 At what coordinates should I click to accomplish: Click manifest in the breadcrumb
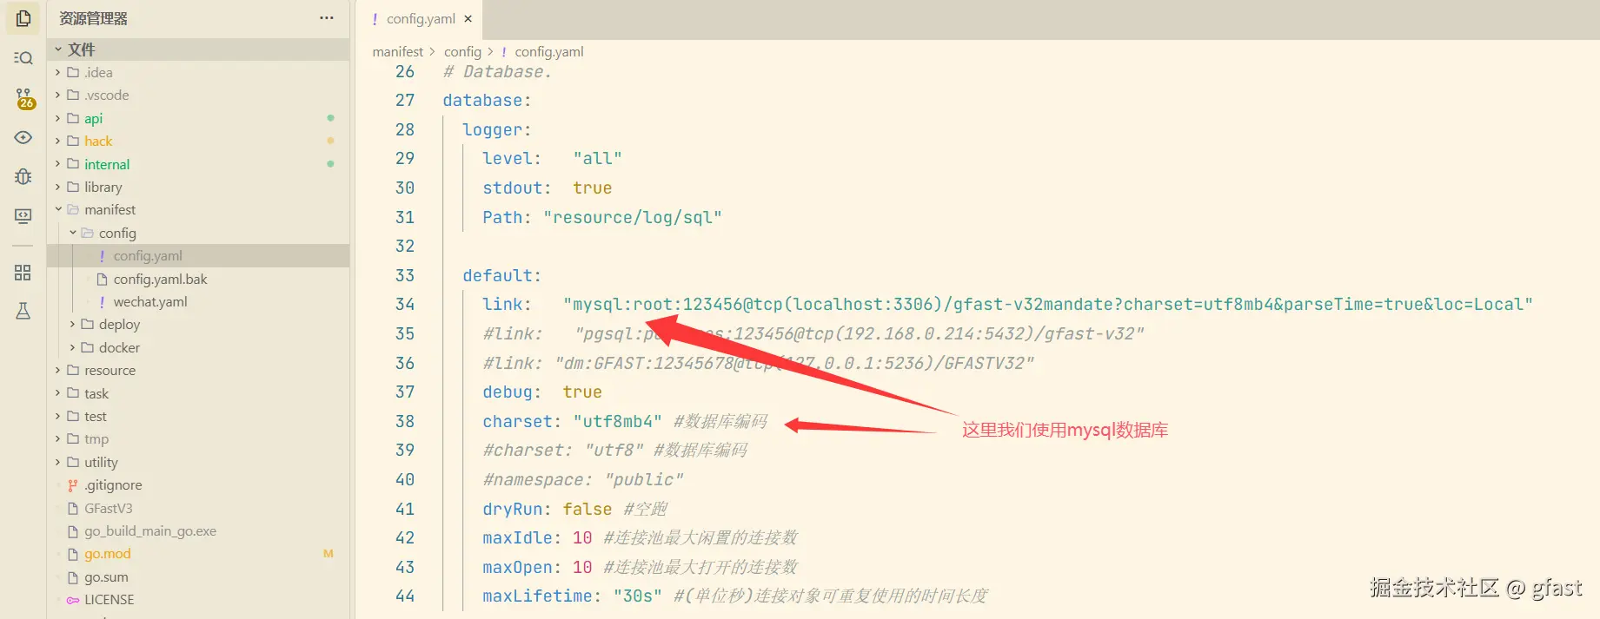click(398, 52)
